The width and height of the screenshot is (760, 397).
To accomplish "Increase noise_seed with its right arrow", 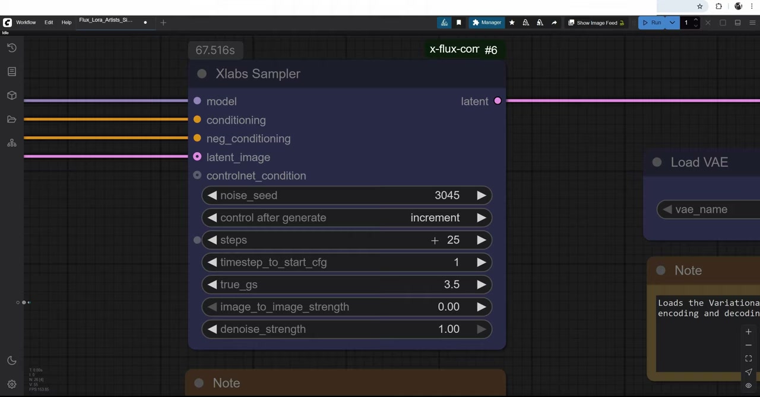I will (481, 196).
